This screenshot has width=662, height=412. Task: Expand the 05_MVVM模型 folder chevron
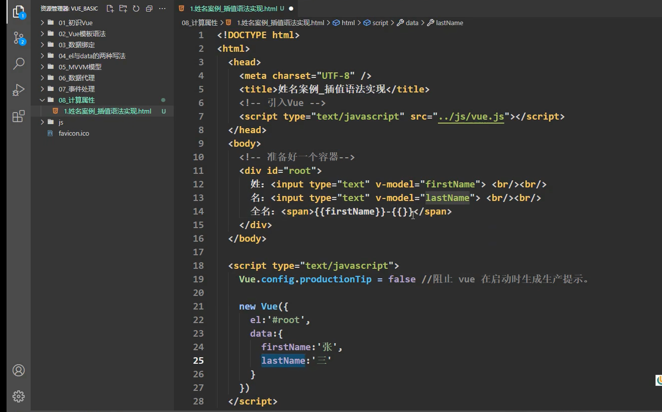[x=42, y=67]
